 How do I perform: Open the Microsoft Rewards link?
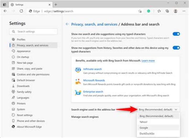pyautogui.click(x=94, y=80)
